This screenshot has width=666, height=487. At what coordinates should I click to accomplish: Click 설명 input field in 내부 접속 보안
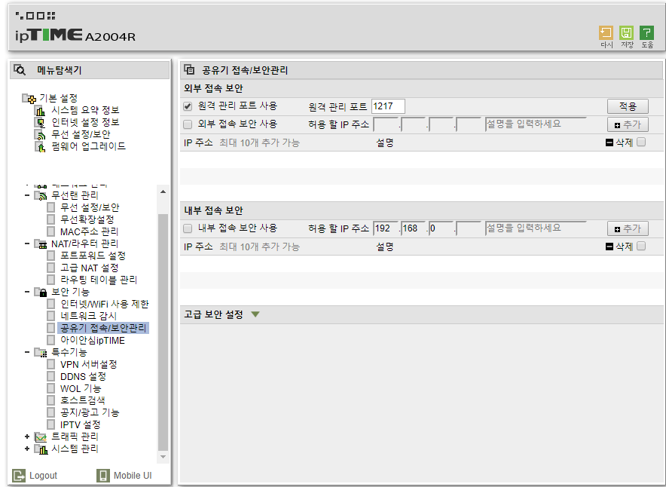536,228
